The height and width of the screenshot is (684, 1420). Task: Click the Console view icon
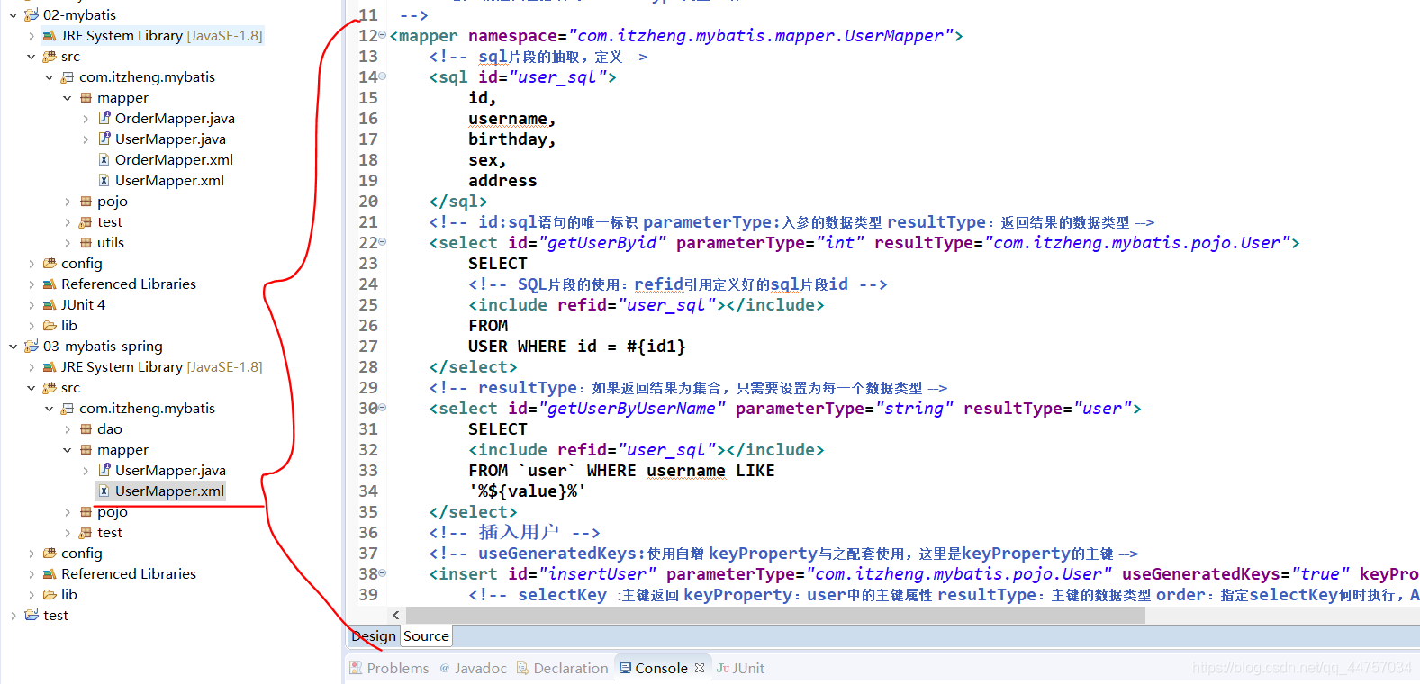[x=625, y=668]
